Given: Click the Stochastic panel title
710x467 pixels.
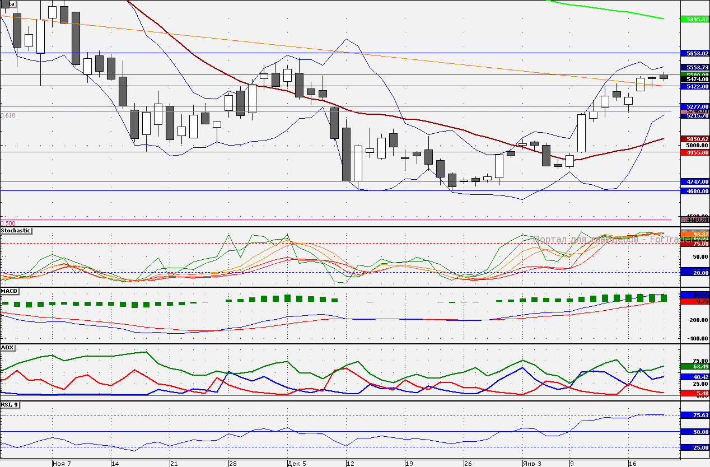Looking at the screenshot, I should click(16, 231).
